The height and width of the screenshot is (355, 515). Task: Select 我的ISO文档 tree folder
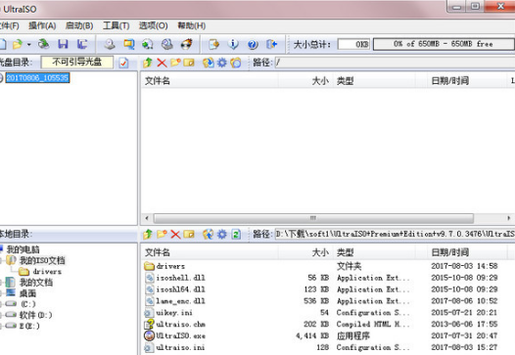click(42, 260)
